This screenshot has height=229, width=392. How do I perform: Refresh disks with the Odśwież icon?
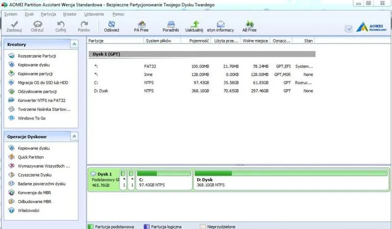[112, 24]
